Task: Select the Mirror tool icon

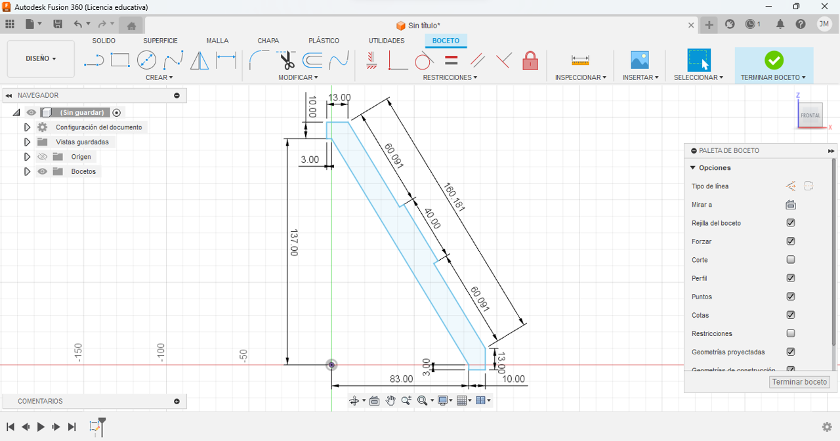Action: pos(199,61)
